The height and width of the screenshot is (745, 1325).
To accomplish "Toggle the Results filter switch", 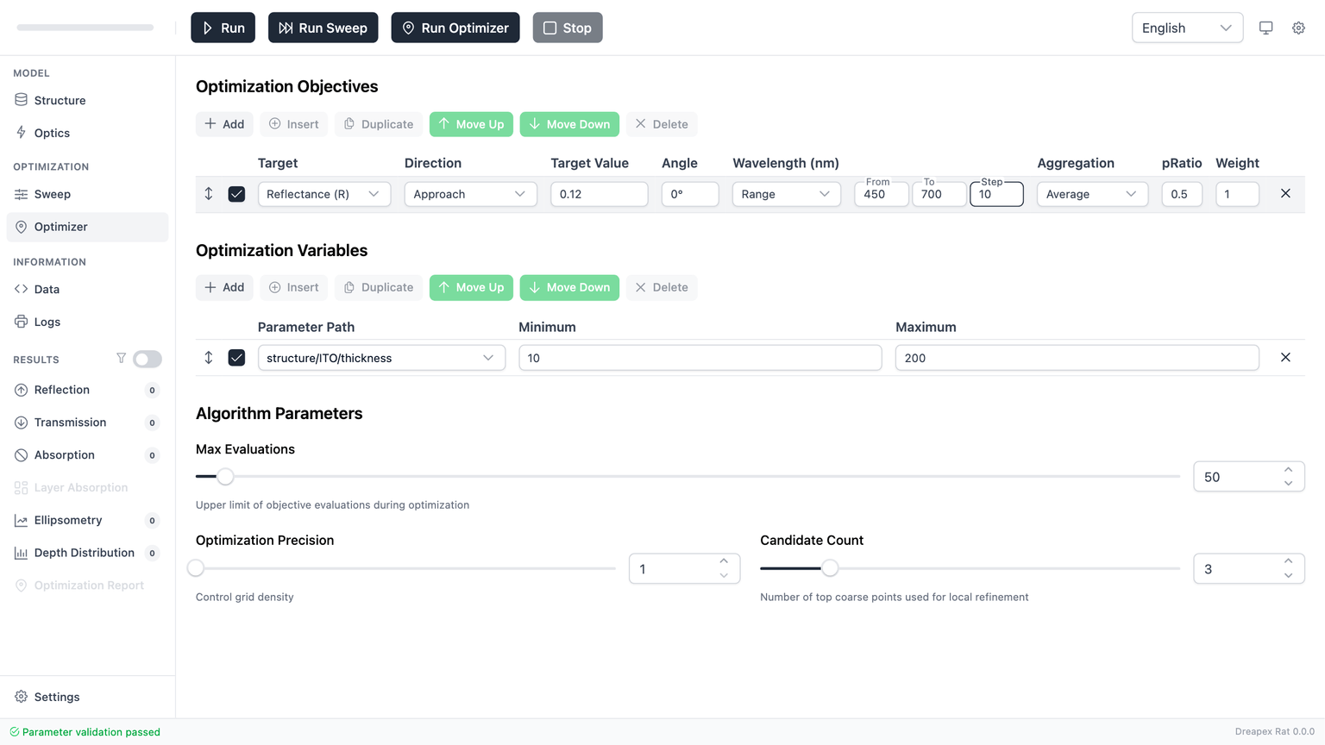I will 148,359.
